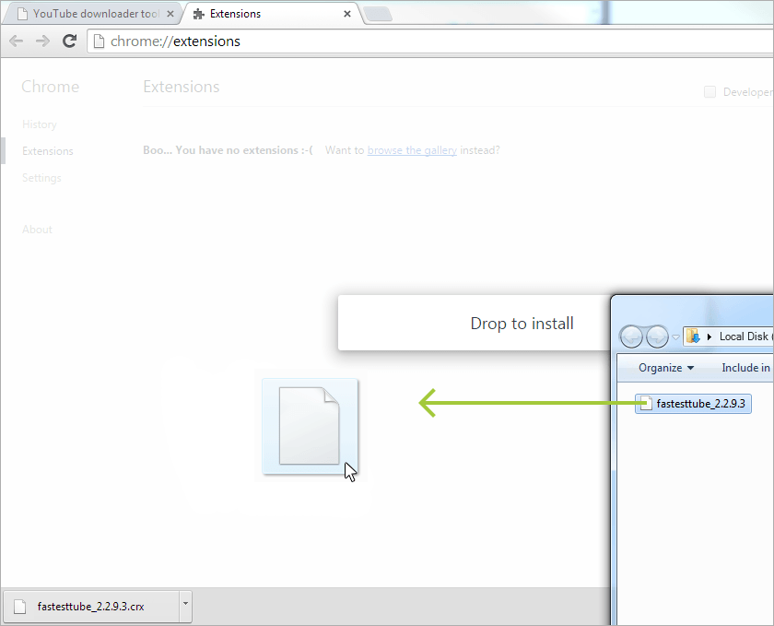The image size is (774, 626).
Task: Click Explorer's forward navigation button
Action: [x=657, y=337]
